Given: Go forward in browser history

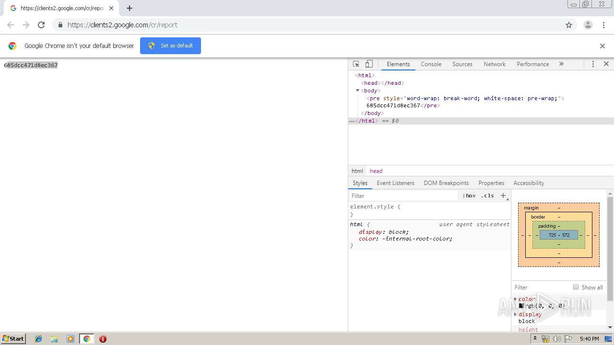Looking at the screenshot, I should (x=26, y=25).
